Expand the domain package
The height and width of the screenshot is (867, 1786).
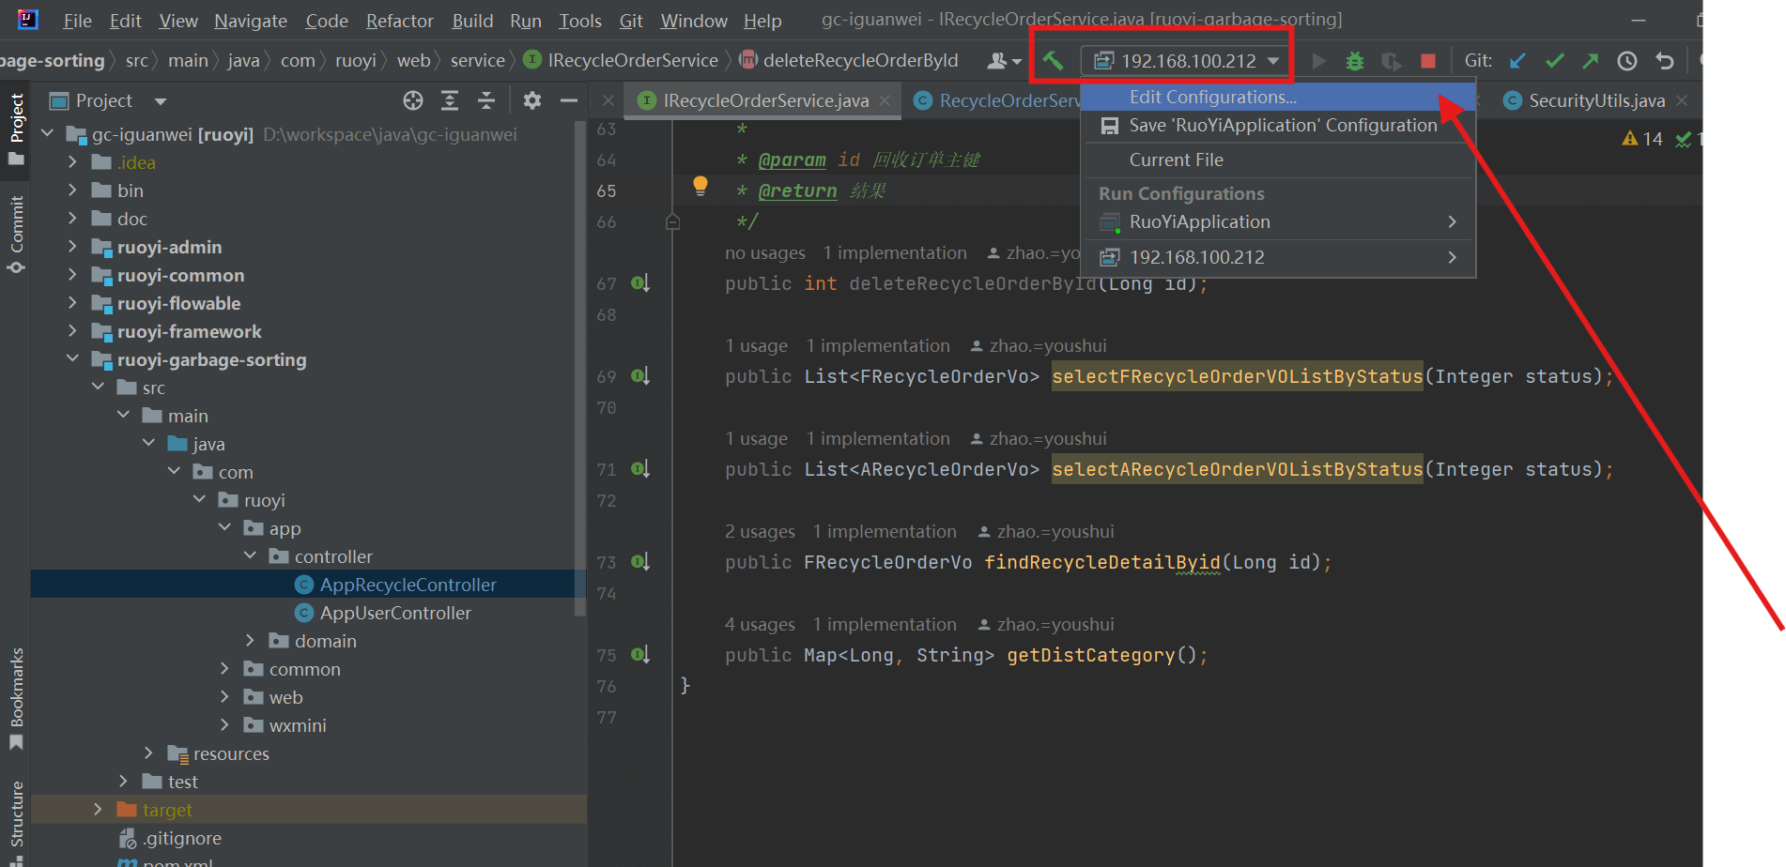[250, 641]
